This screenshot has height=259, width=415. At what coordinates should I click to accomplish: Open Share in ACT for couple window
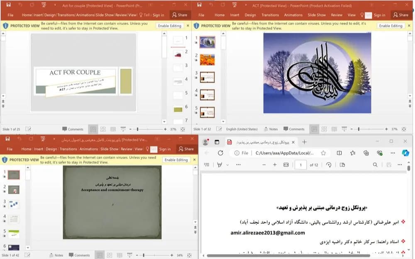pos(180,15)
